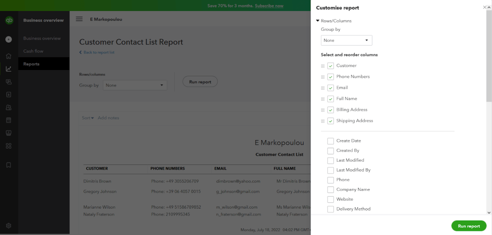Tick the Website column checkbox
492x235 pixels.
tap(331, 200)
